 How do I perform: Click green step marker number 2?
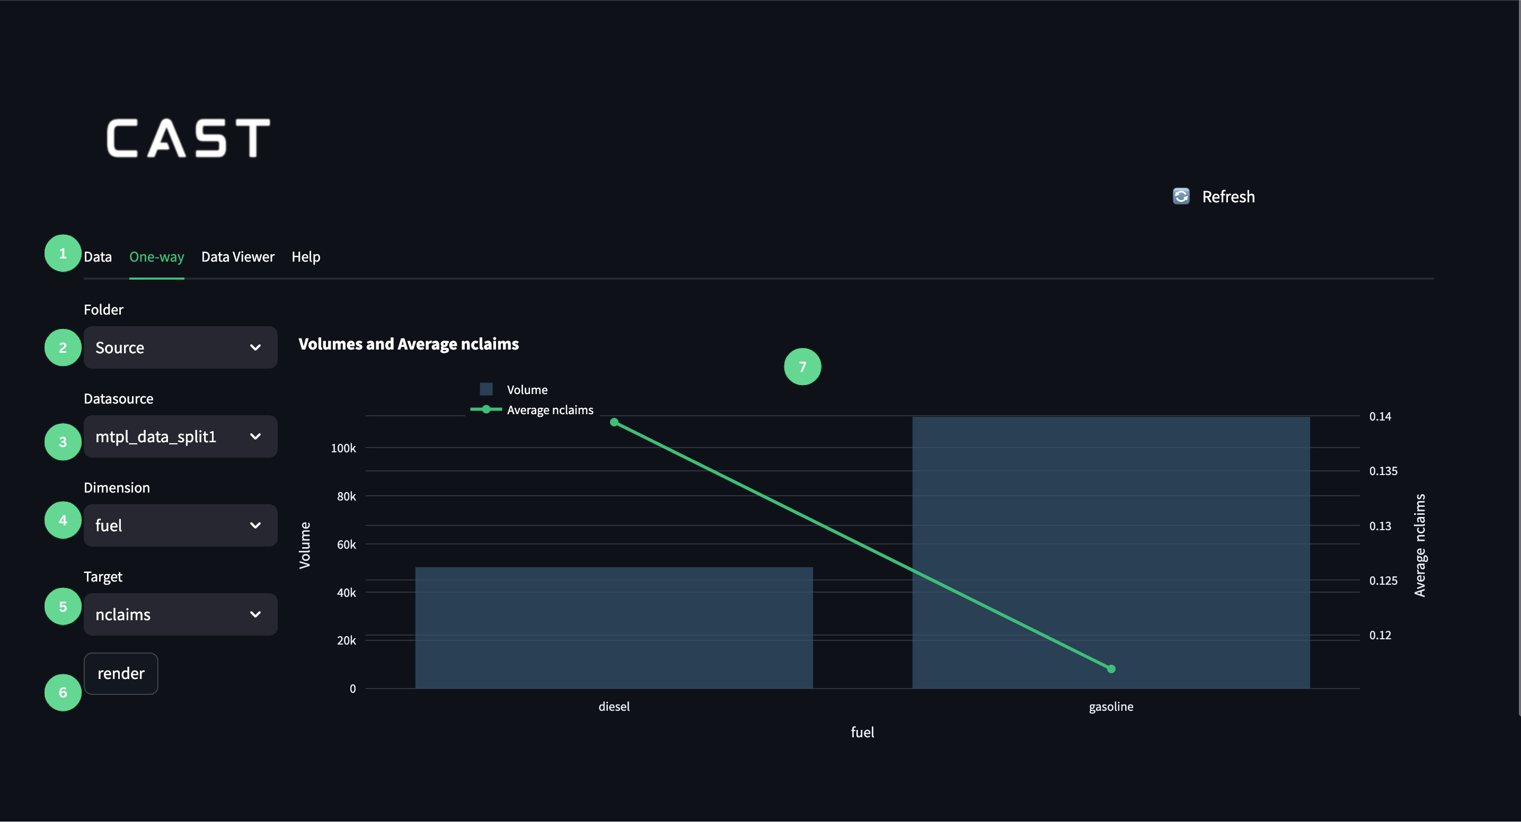63,347
